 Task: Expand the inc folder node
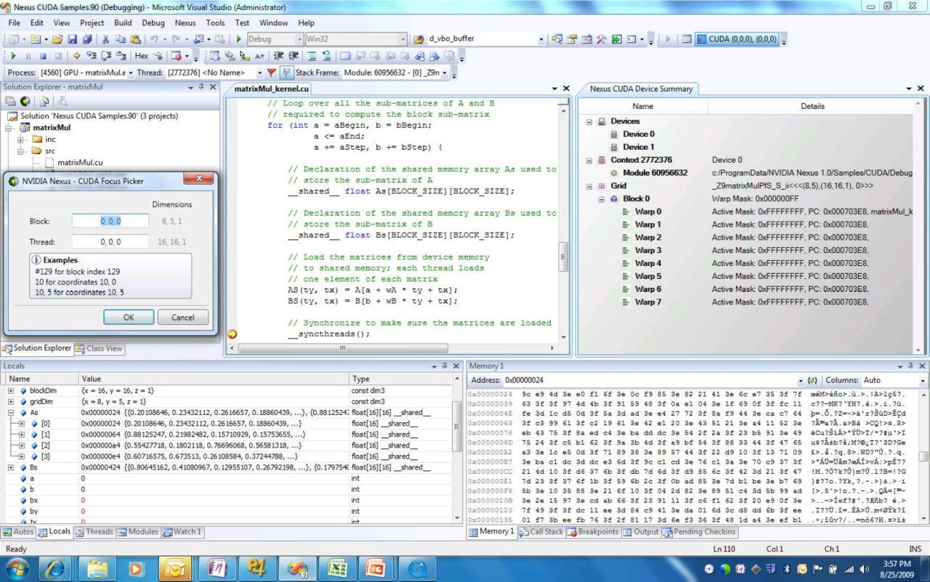pos(21,140)
